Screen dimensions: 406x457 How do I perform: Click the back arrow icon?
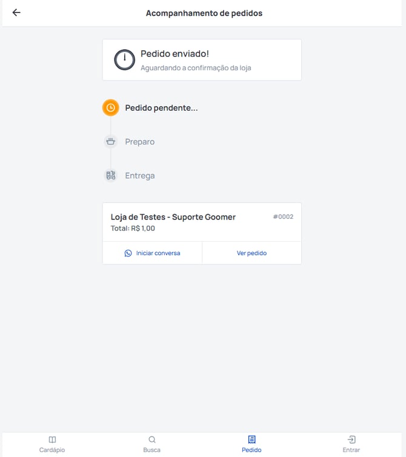click(16, 13)
